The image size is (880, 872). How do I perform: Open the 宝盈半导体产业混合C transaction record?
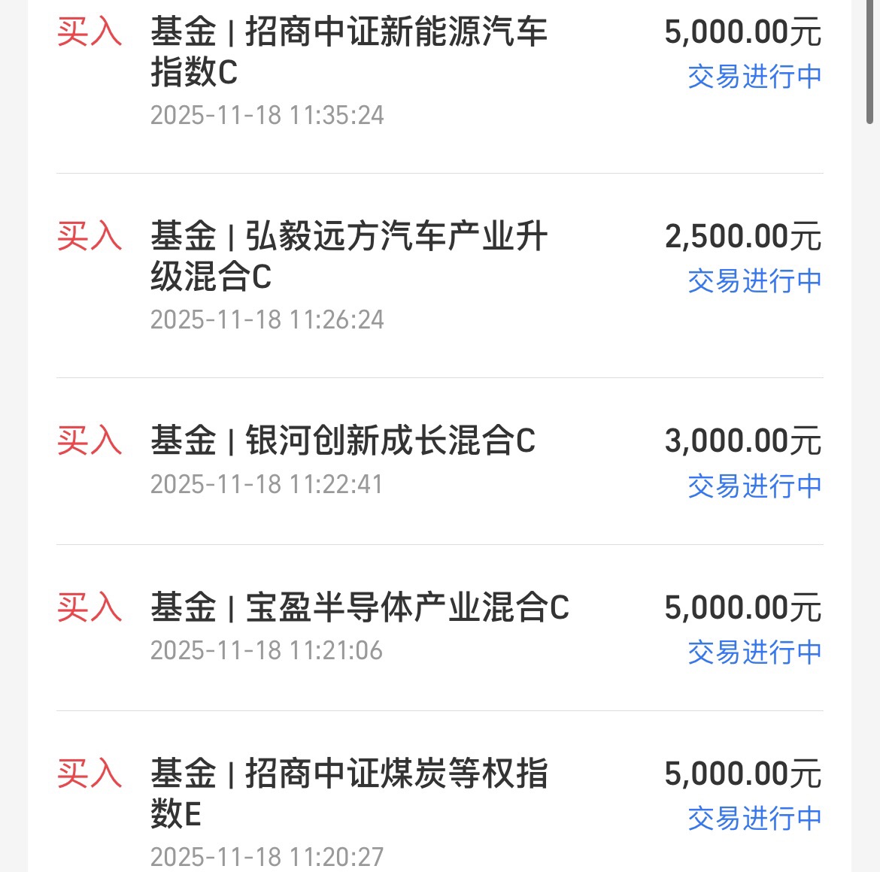[439, 628]
